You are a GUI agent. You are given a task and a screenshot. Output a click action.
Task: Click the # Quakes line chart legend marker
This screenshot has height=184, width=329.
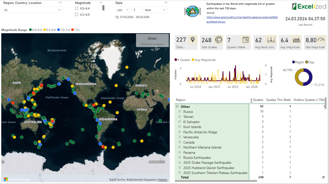[176, 60]
